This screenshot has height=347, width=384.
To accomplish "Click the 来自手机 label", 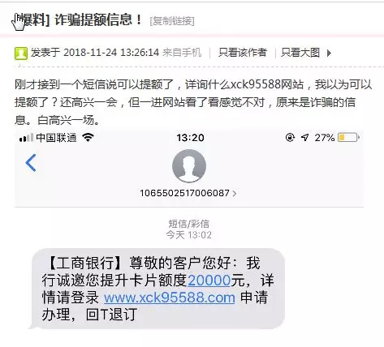I will point(182,53).
